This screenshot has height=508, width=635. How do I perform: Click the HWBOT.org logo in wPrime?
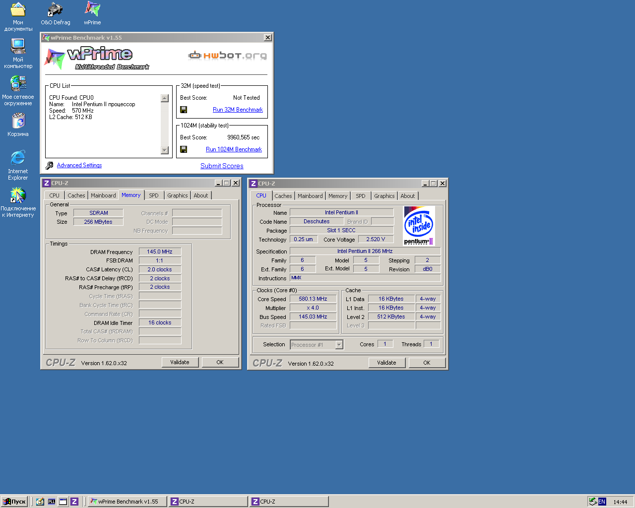[228, 55]
